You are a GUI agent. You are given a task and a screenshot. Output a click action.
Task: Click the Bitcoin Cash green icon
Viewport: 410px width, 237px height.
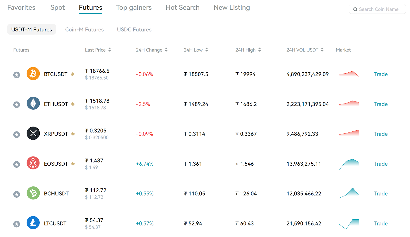click(33, 193)
